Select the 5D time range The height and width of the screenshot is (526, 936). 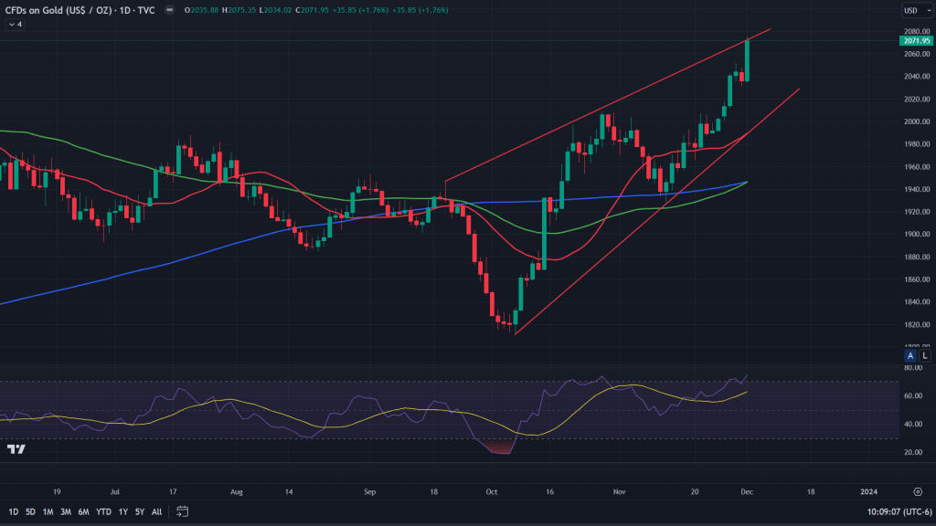(31, 511)
